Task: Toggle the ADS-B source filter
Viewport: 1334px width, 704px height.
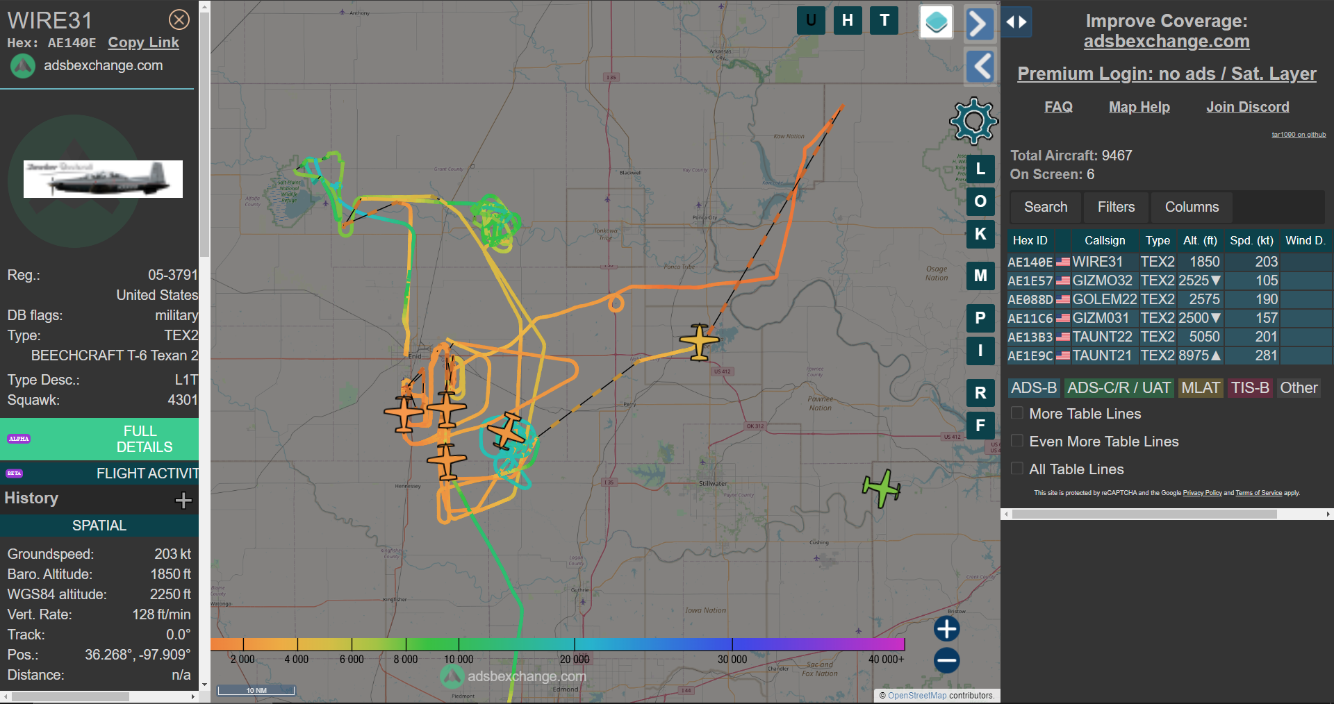Action: [x=1034, y=388]
